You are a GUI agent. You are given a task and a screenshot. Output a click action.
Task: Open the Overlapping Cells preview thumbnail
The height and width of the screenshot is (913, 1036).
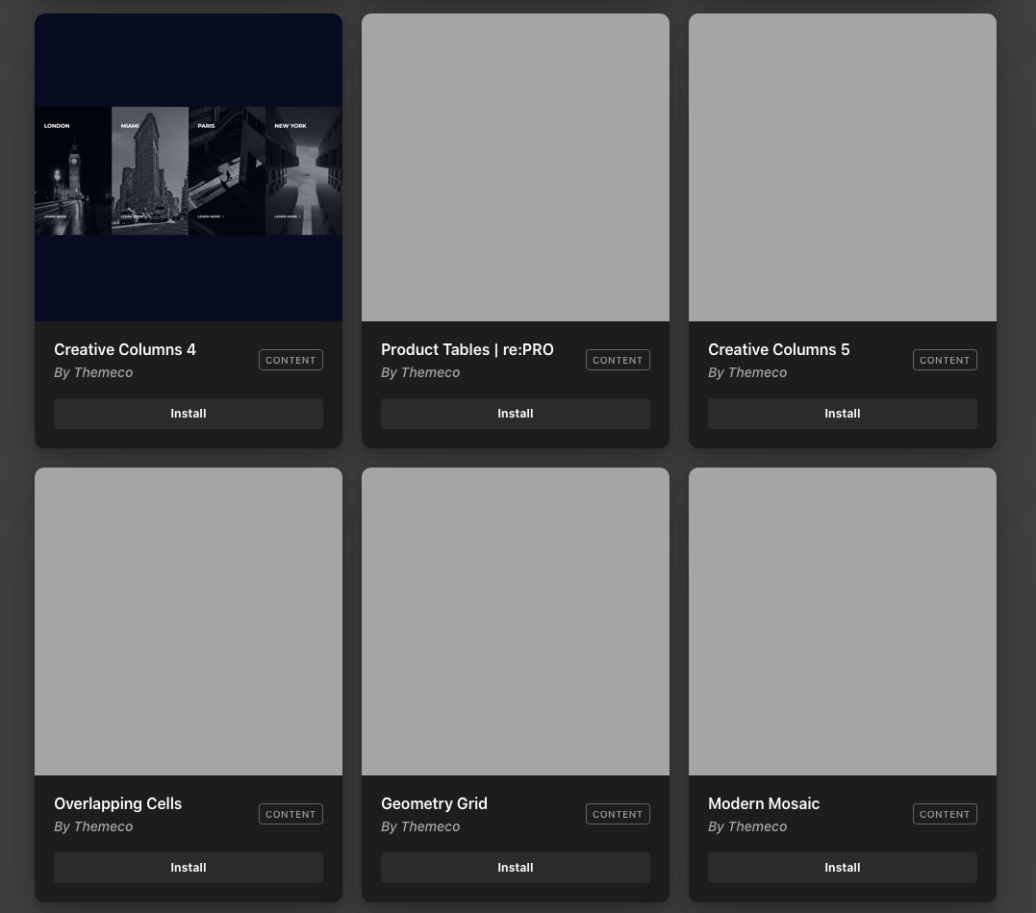(x=189, y=621)
